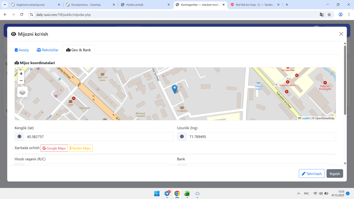The image size is (354, 199).
Task: Click the Tahrirlash edit button
Action: click(x=311, y=174)
